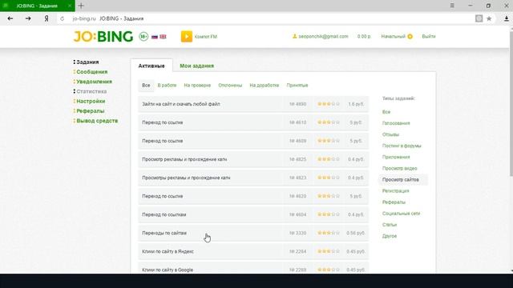Open Задания in the left sidebar
This screenshot has height=288, width=513.
point(87,62)
